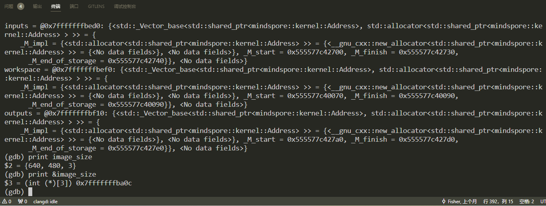
Task: Click the problems count badge showing 4
Action: pos(21,6)
